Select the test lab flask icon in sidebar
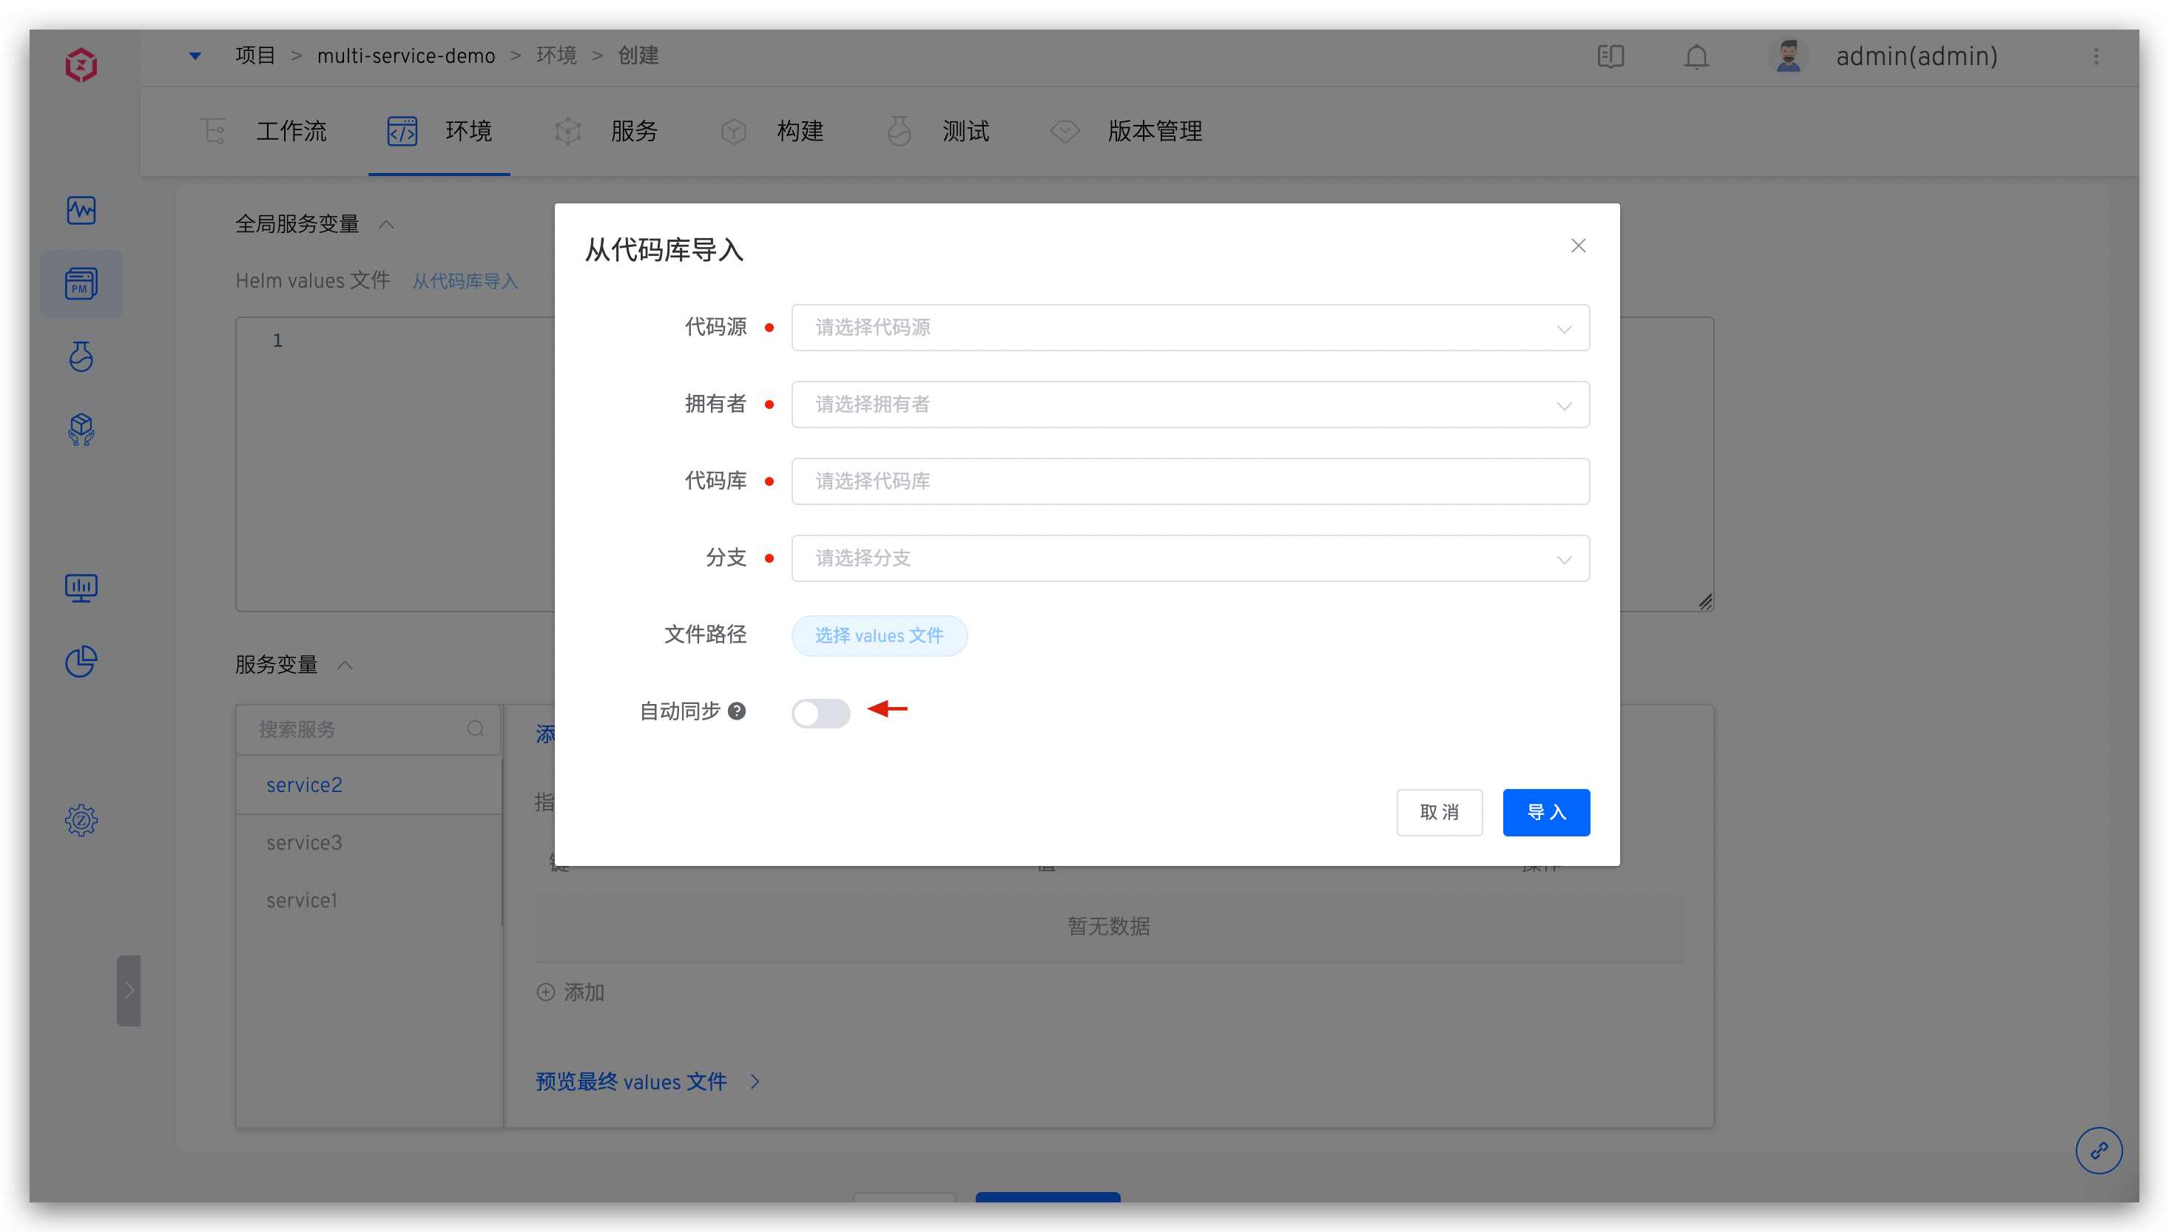Viewport: 2169px width, 1232px height. tap(81, 356)
